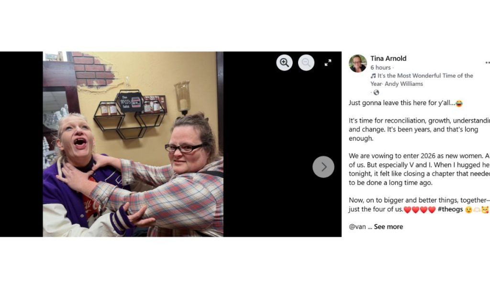The height and width of the screenshot is (285, 490).
Task: Click the '6 hours' post timestamp
Action: click(380, 67)
